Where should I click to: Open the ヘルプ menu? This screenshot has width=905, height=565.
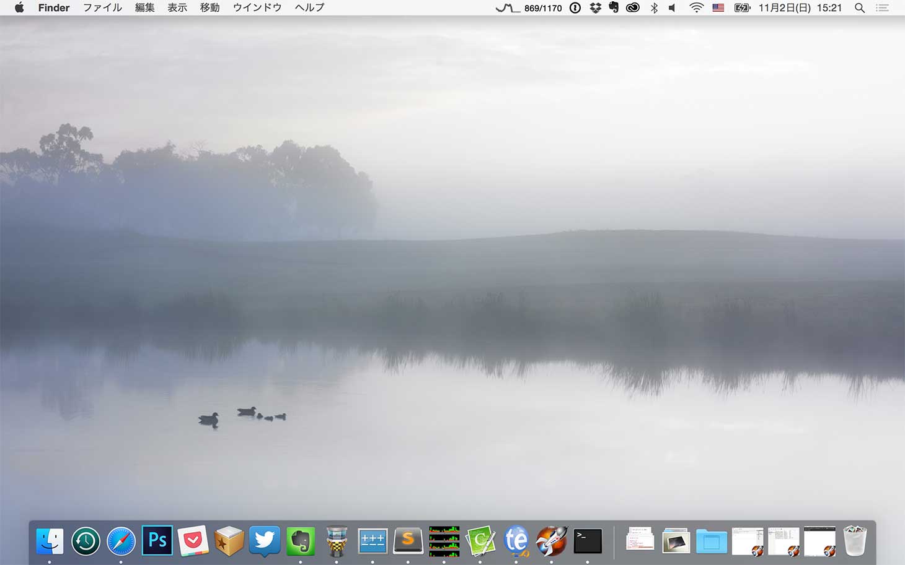(x=309, y=7)
